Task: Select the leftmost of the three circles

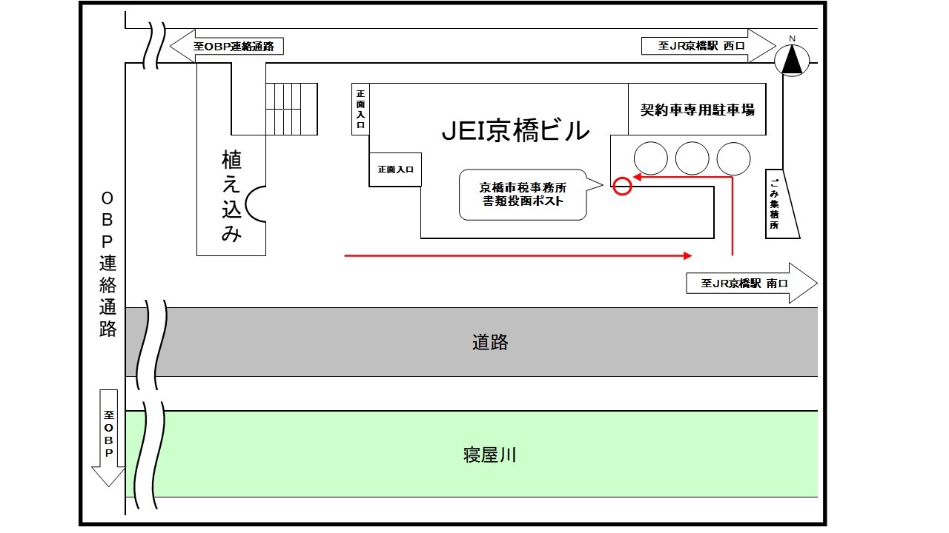Action: 650,158
